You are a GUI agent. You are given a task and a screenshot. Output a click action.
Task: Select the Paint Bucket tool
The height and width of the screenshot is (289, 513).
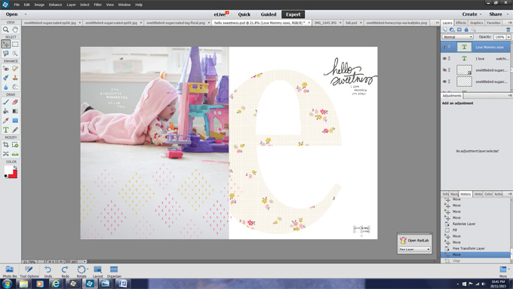pyautogui.click(x=6, y=111)
